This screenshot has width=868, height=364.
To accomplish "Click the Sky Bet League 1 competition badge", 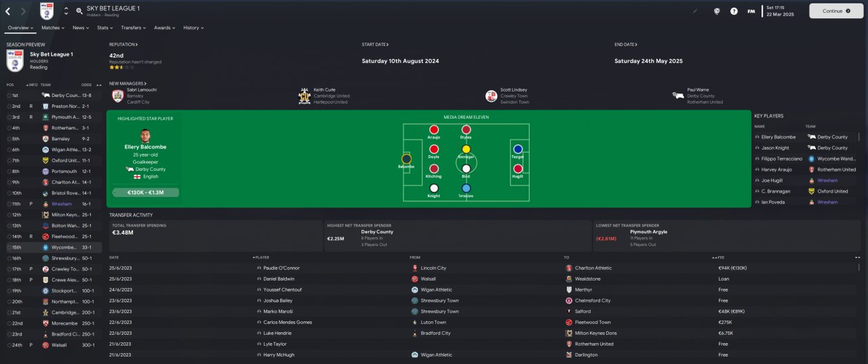I will pyautogui.click(x=47, y=11).
